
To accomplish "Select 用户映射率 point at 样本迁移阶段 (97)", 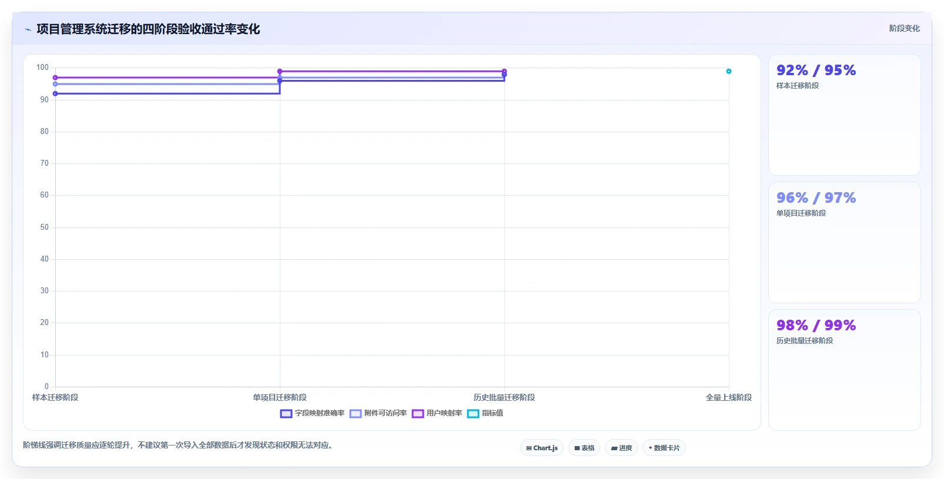I will 55,78.
